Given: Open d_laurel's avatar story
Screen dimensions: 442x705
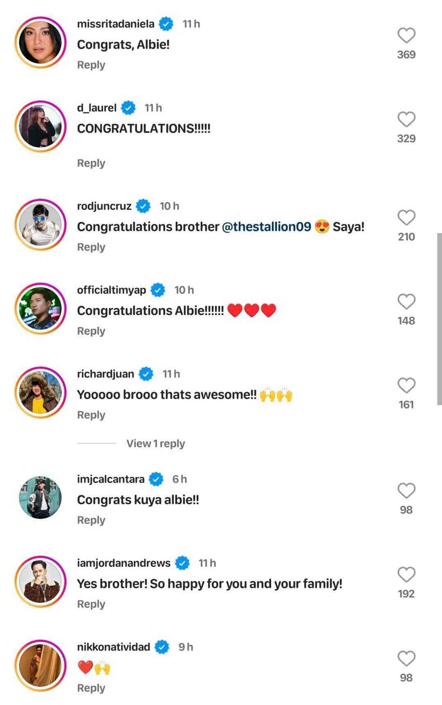Looking at the screenshot, I should tap(41, 127).
